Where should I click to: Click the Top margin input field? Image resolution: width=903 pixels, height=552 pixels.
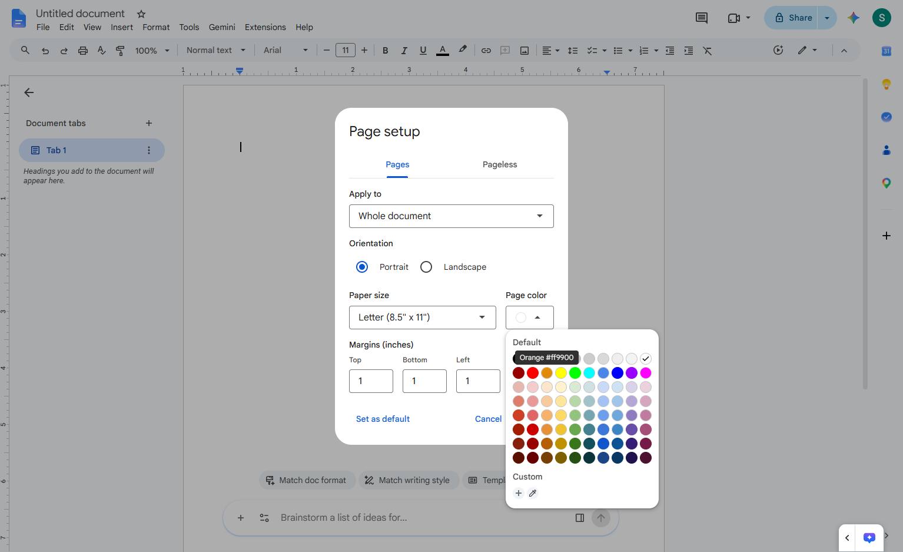pos(371,381)
